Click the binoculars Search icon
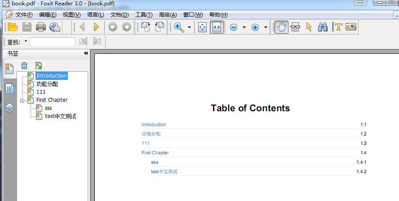Image resolution: width=399 pixels, height=201 pixels. point(323,27)
